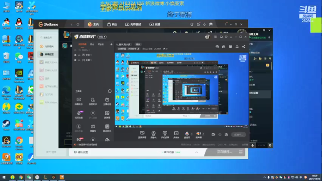The height and width of the screenshot is (181, 322).
Task: Hide the 文本 1 source
Action: click(75, 55)
